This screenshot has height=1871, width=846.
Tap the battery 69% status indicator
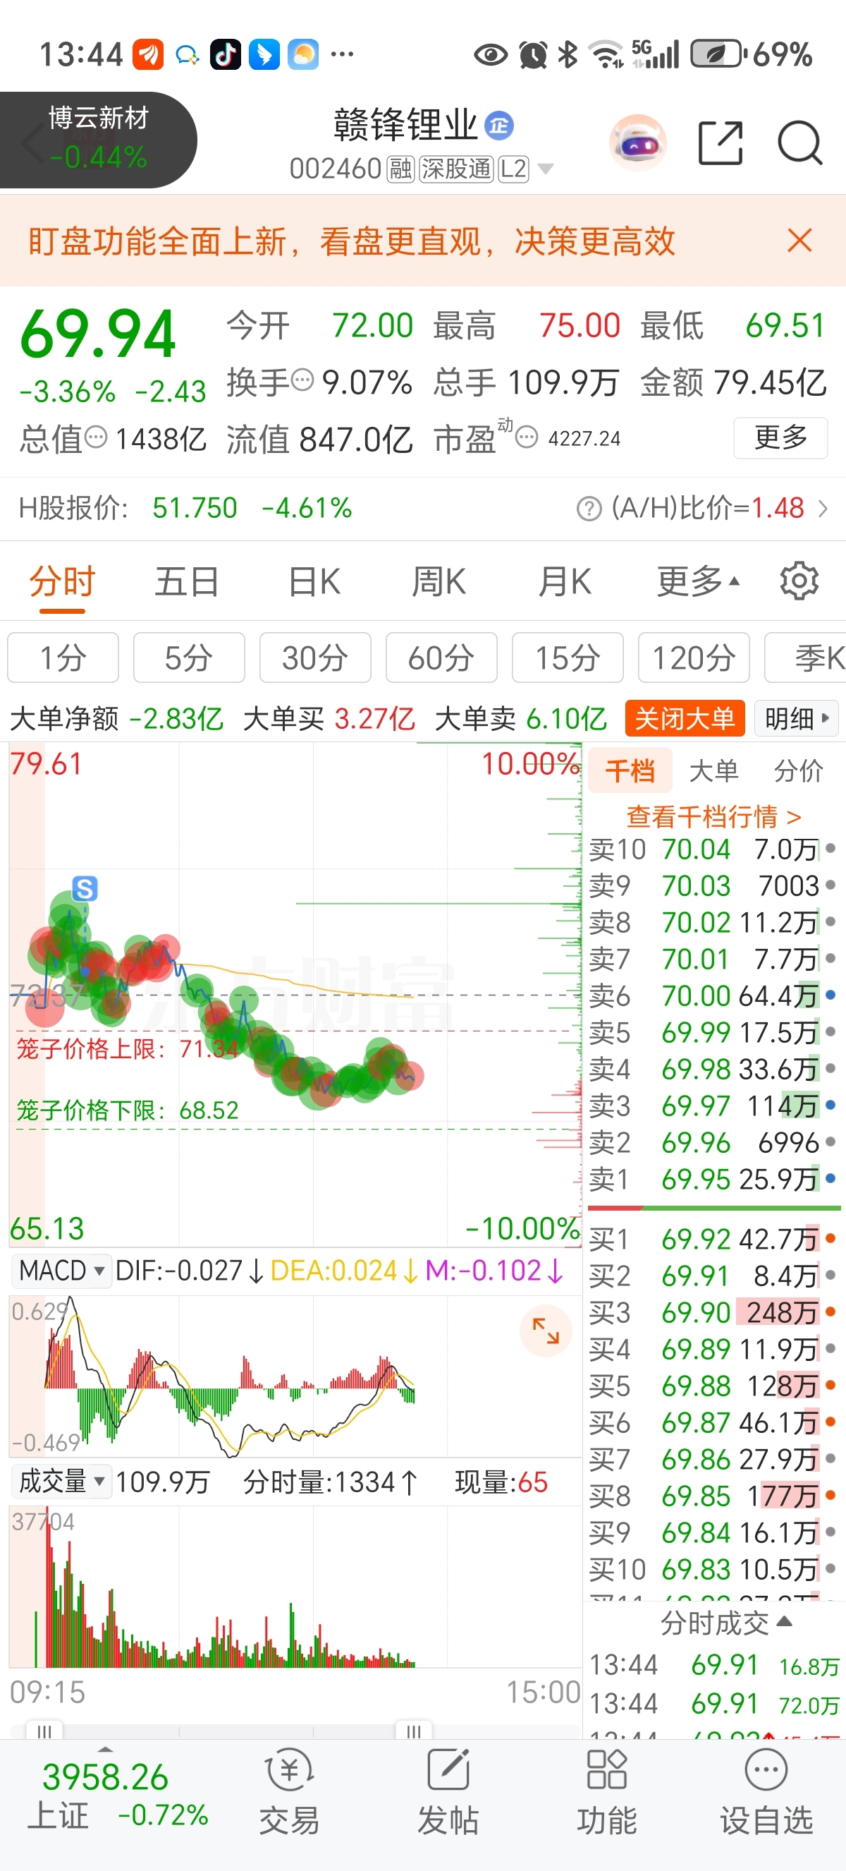click(x=752, y=54)
